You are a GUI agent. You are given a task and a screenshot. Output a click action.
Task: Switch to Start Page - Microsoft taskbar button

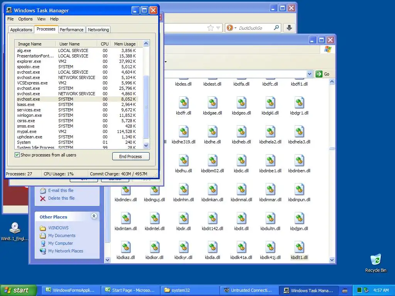pos(131,291)
